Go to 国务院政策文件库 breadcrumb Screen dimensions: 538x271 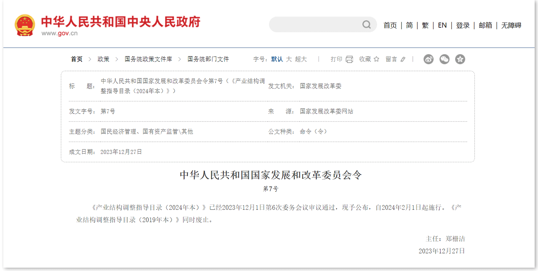[148, 59]
